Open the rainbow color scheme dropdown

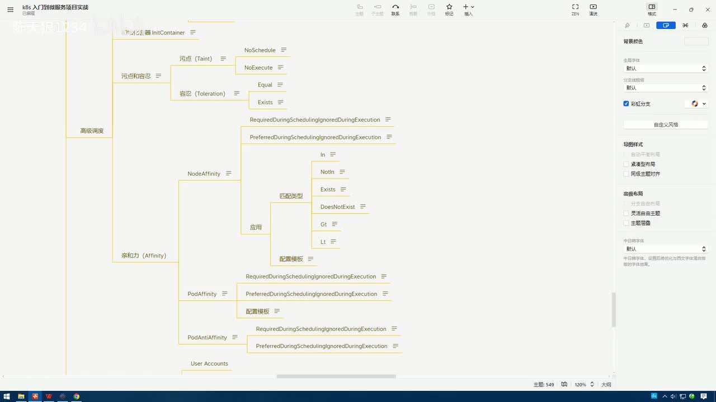pyautogui.click(x=697, y=104)
